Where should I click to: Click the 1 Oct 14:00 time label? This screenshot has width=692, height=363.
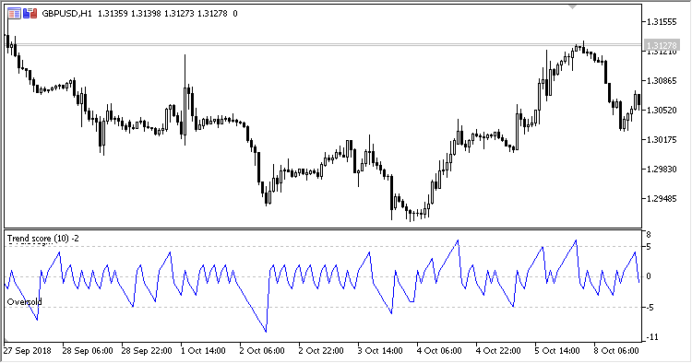pyautogui.click(x=203, y=351)
